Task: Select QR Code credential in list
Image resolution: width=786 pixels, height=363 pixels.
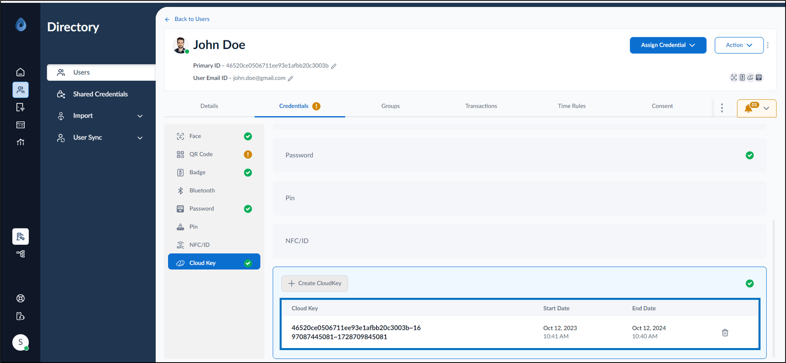Action: coord(214,154)
